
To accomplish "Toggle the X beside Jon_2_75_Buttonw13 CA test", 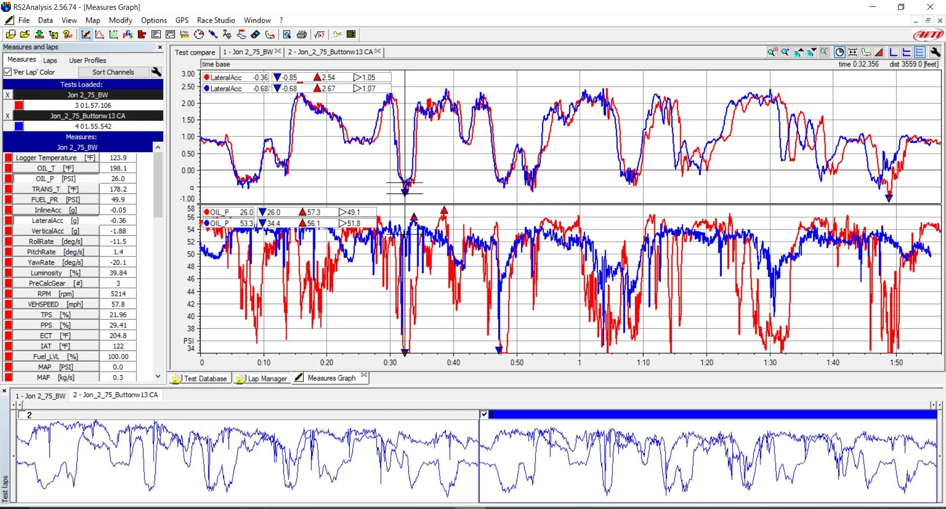I will 7,116.
